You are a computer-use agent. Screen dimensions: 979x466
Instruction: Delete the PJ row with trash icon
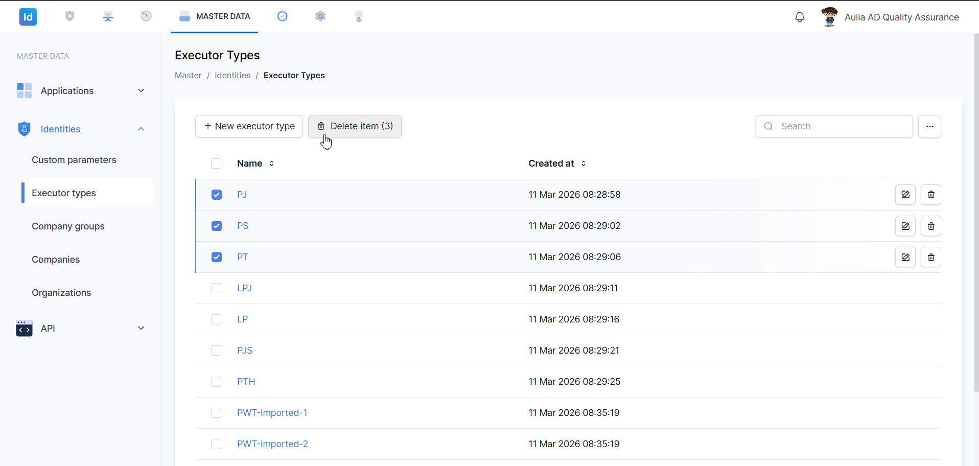coord(931,195)
